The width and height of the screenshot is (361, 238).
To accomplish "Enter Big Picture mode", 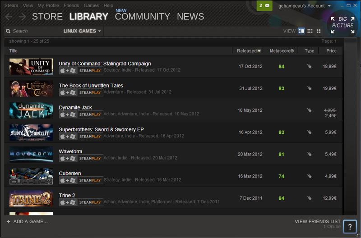I will coord(342,25).
